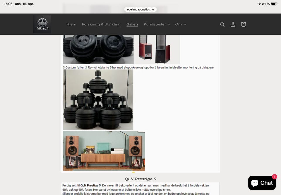Open the stacked custom feet photo
The image size is (281, 195).
tap(98, 100)
